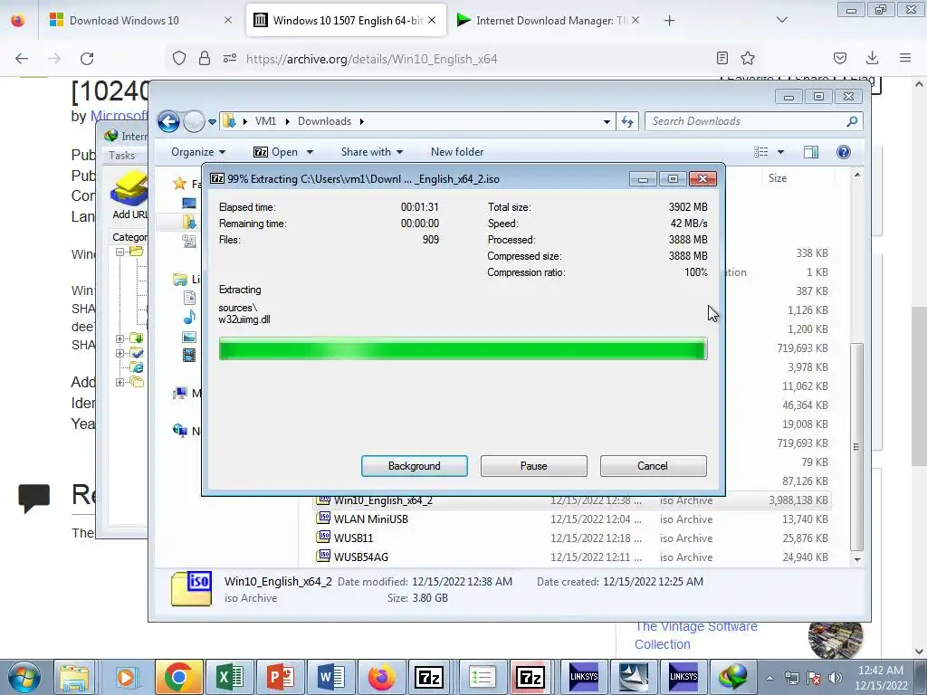927x695 pixels.
Task: Switch to the Internet Download Manager tab
Action: (x=548, y=21)
